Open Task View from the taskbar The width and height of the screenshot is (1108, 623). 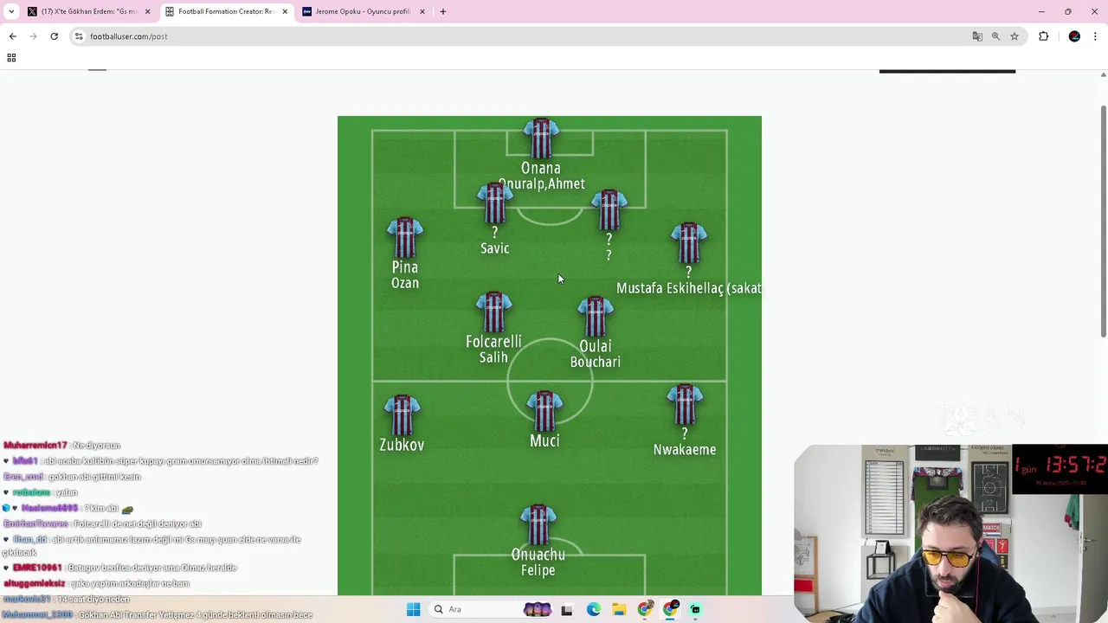point(566,610)
